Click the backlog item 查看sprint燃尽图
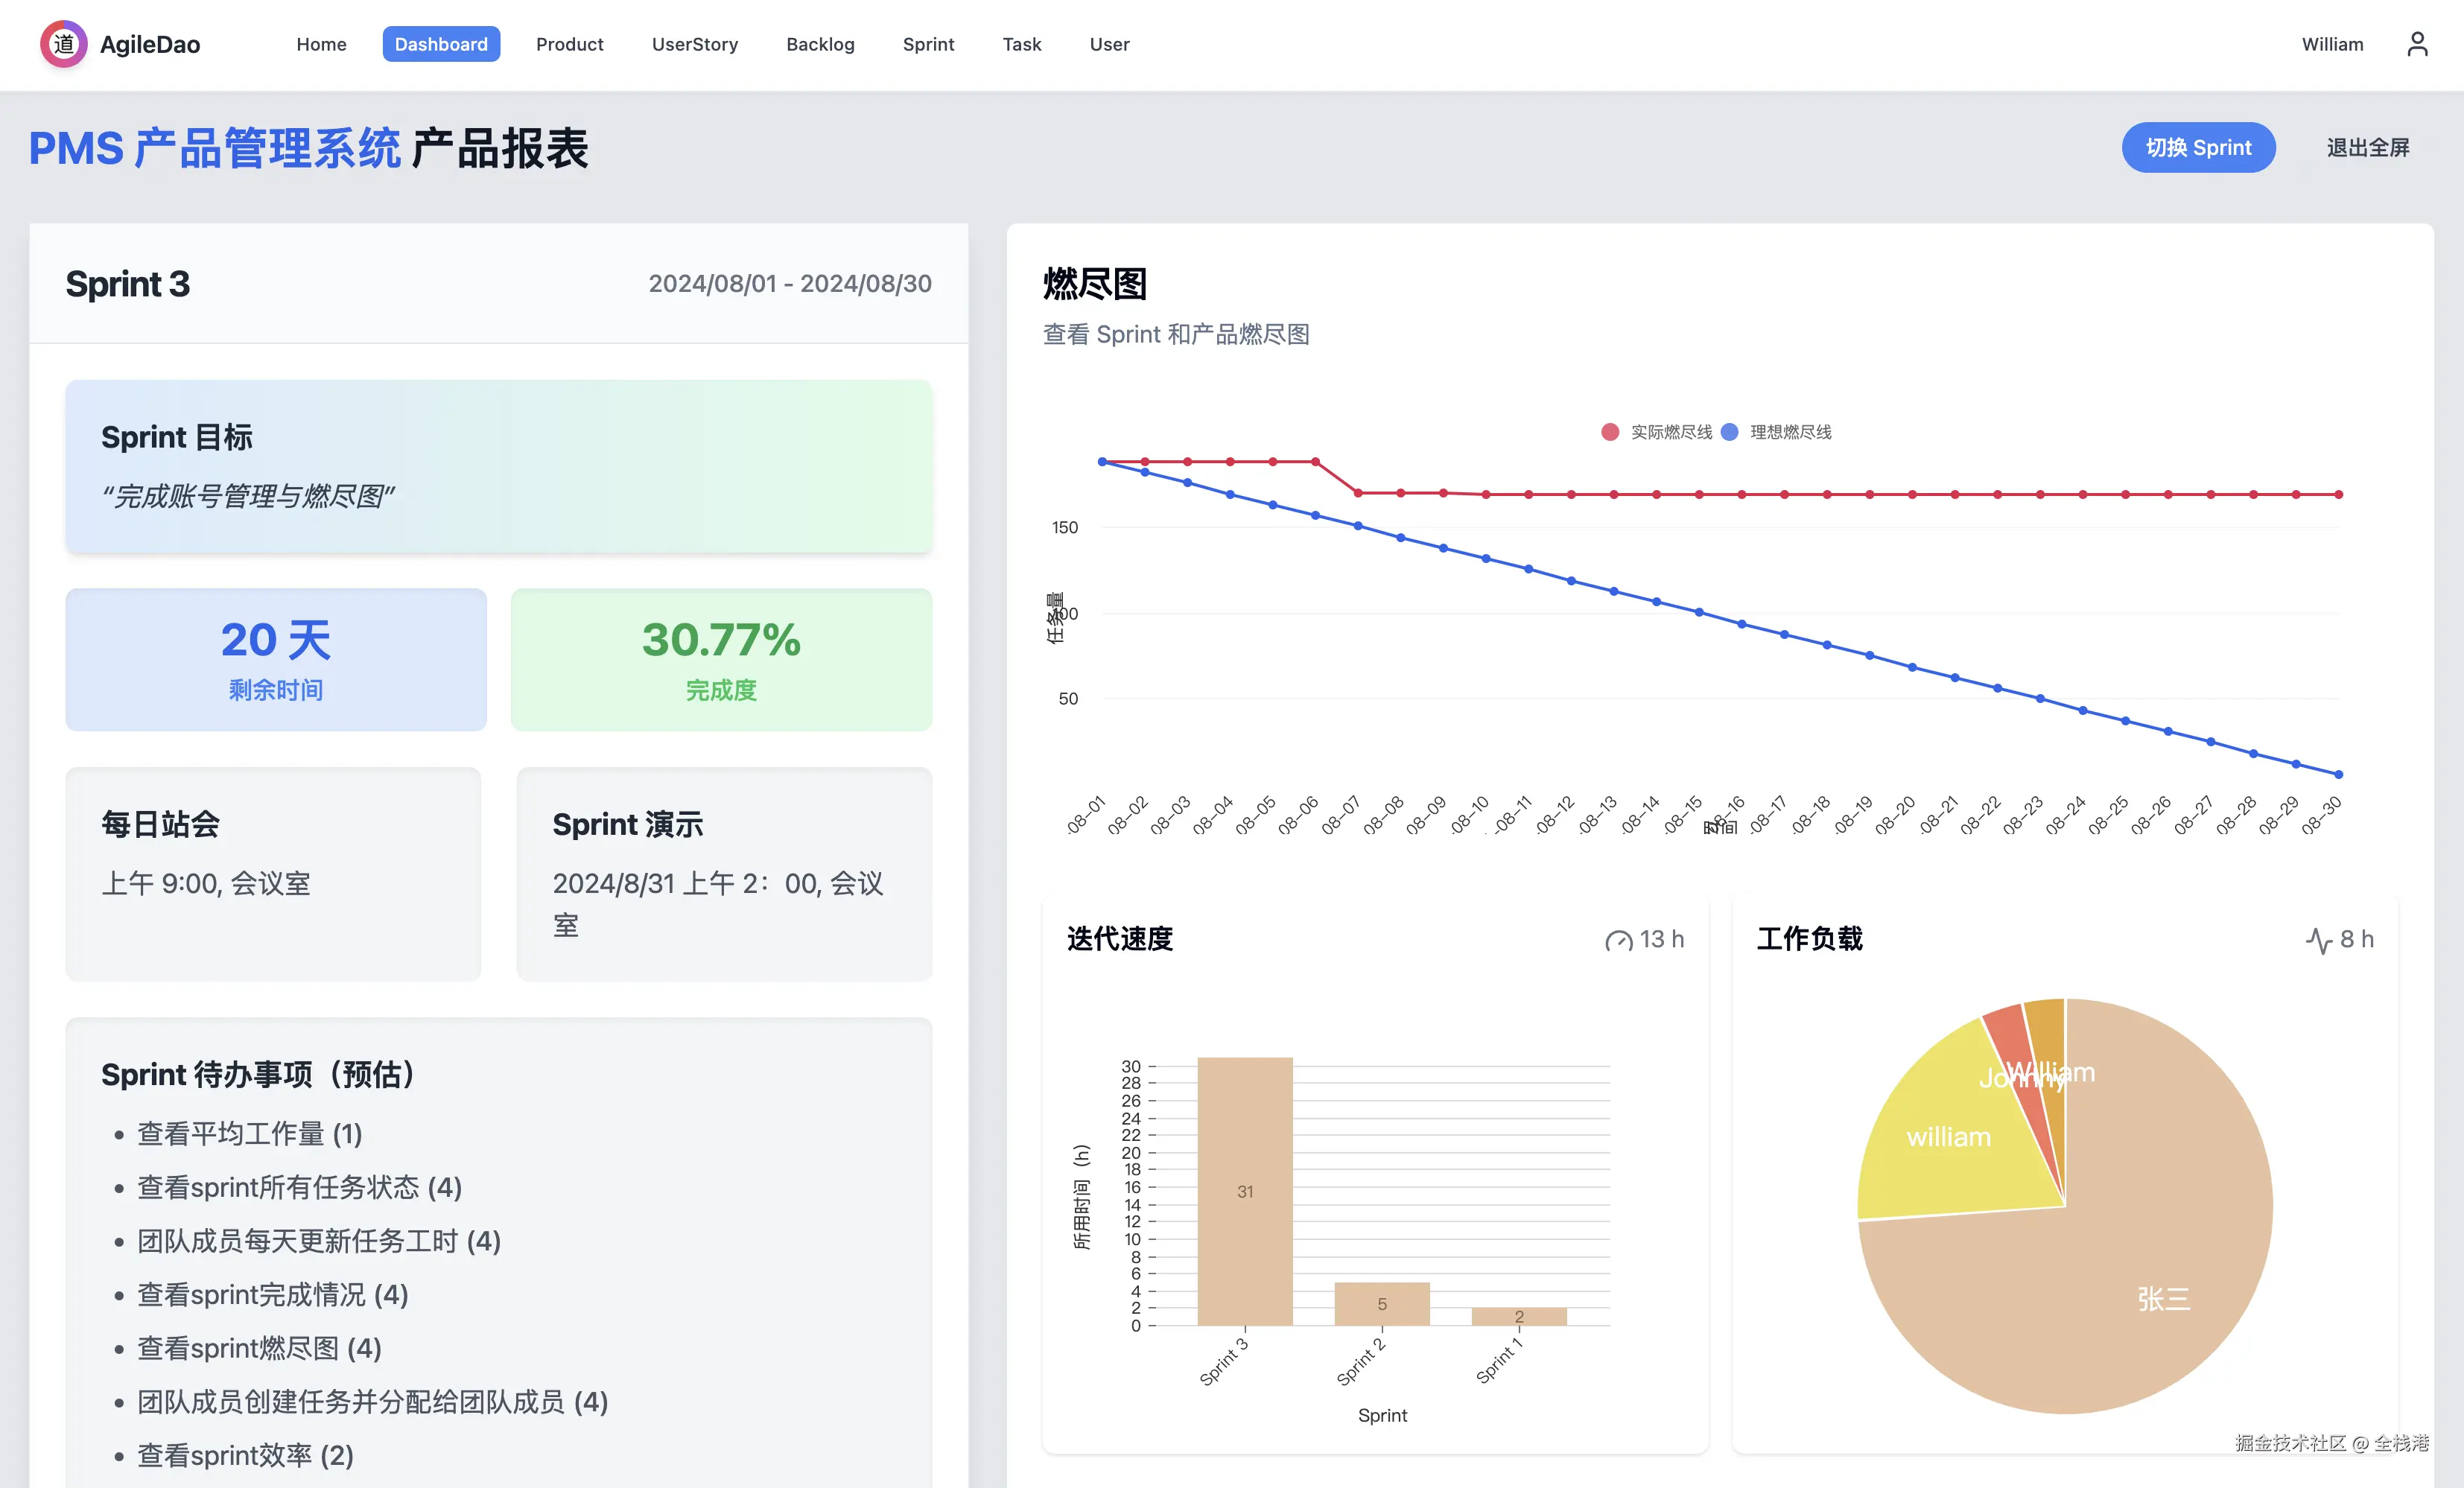This screenshot has height=1488, width=2464. (258, 1347)
